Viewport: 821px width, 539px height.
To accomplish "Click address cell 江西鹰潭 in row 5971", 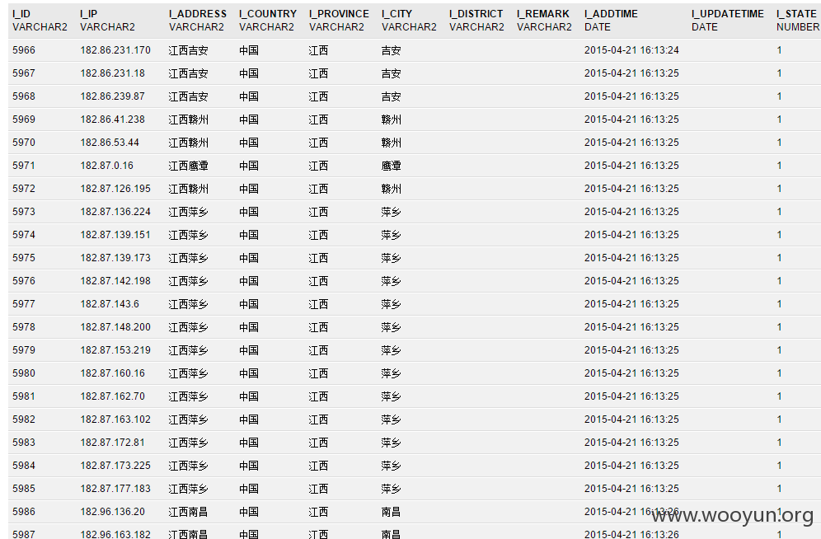I will tap(189, 166).
